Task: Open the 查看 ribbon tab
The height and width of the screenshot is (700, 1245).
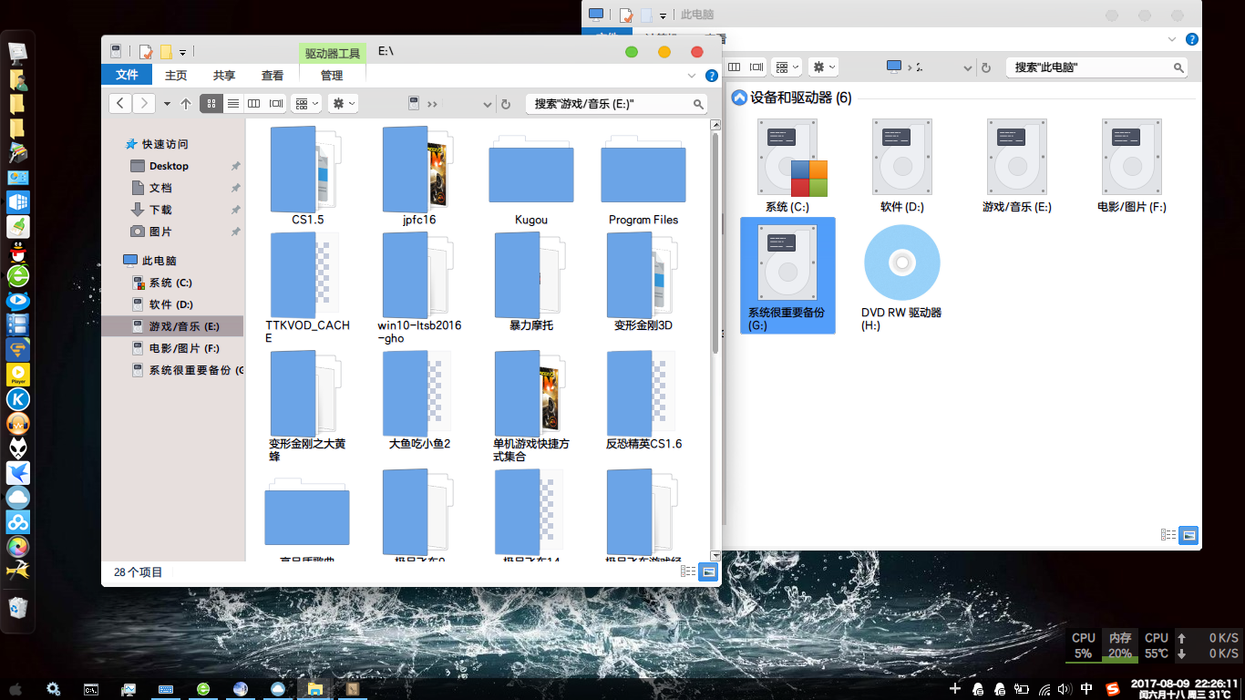Action: tap(273, 75)
